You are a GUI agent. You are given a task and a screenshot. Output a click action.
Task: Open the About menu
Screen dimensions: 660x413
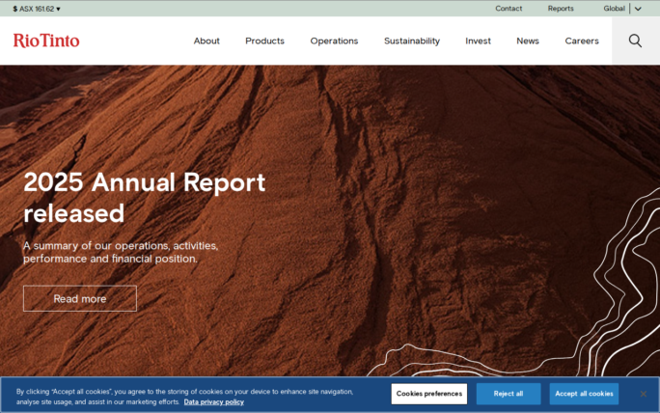click(x=206, y=41)
